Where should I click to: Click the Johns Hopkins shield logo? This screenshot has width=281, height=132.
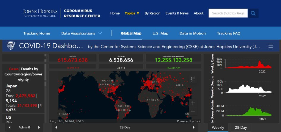click(11, 46)
